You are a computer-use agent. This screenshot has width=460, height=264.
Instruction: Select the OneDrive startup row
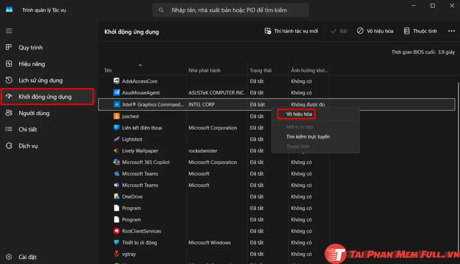(132, 197)
